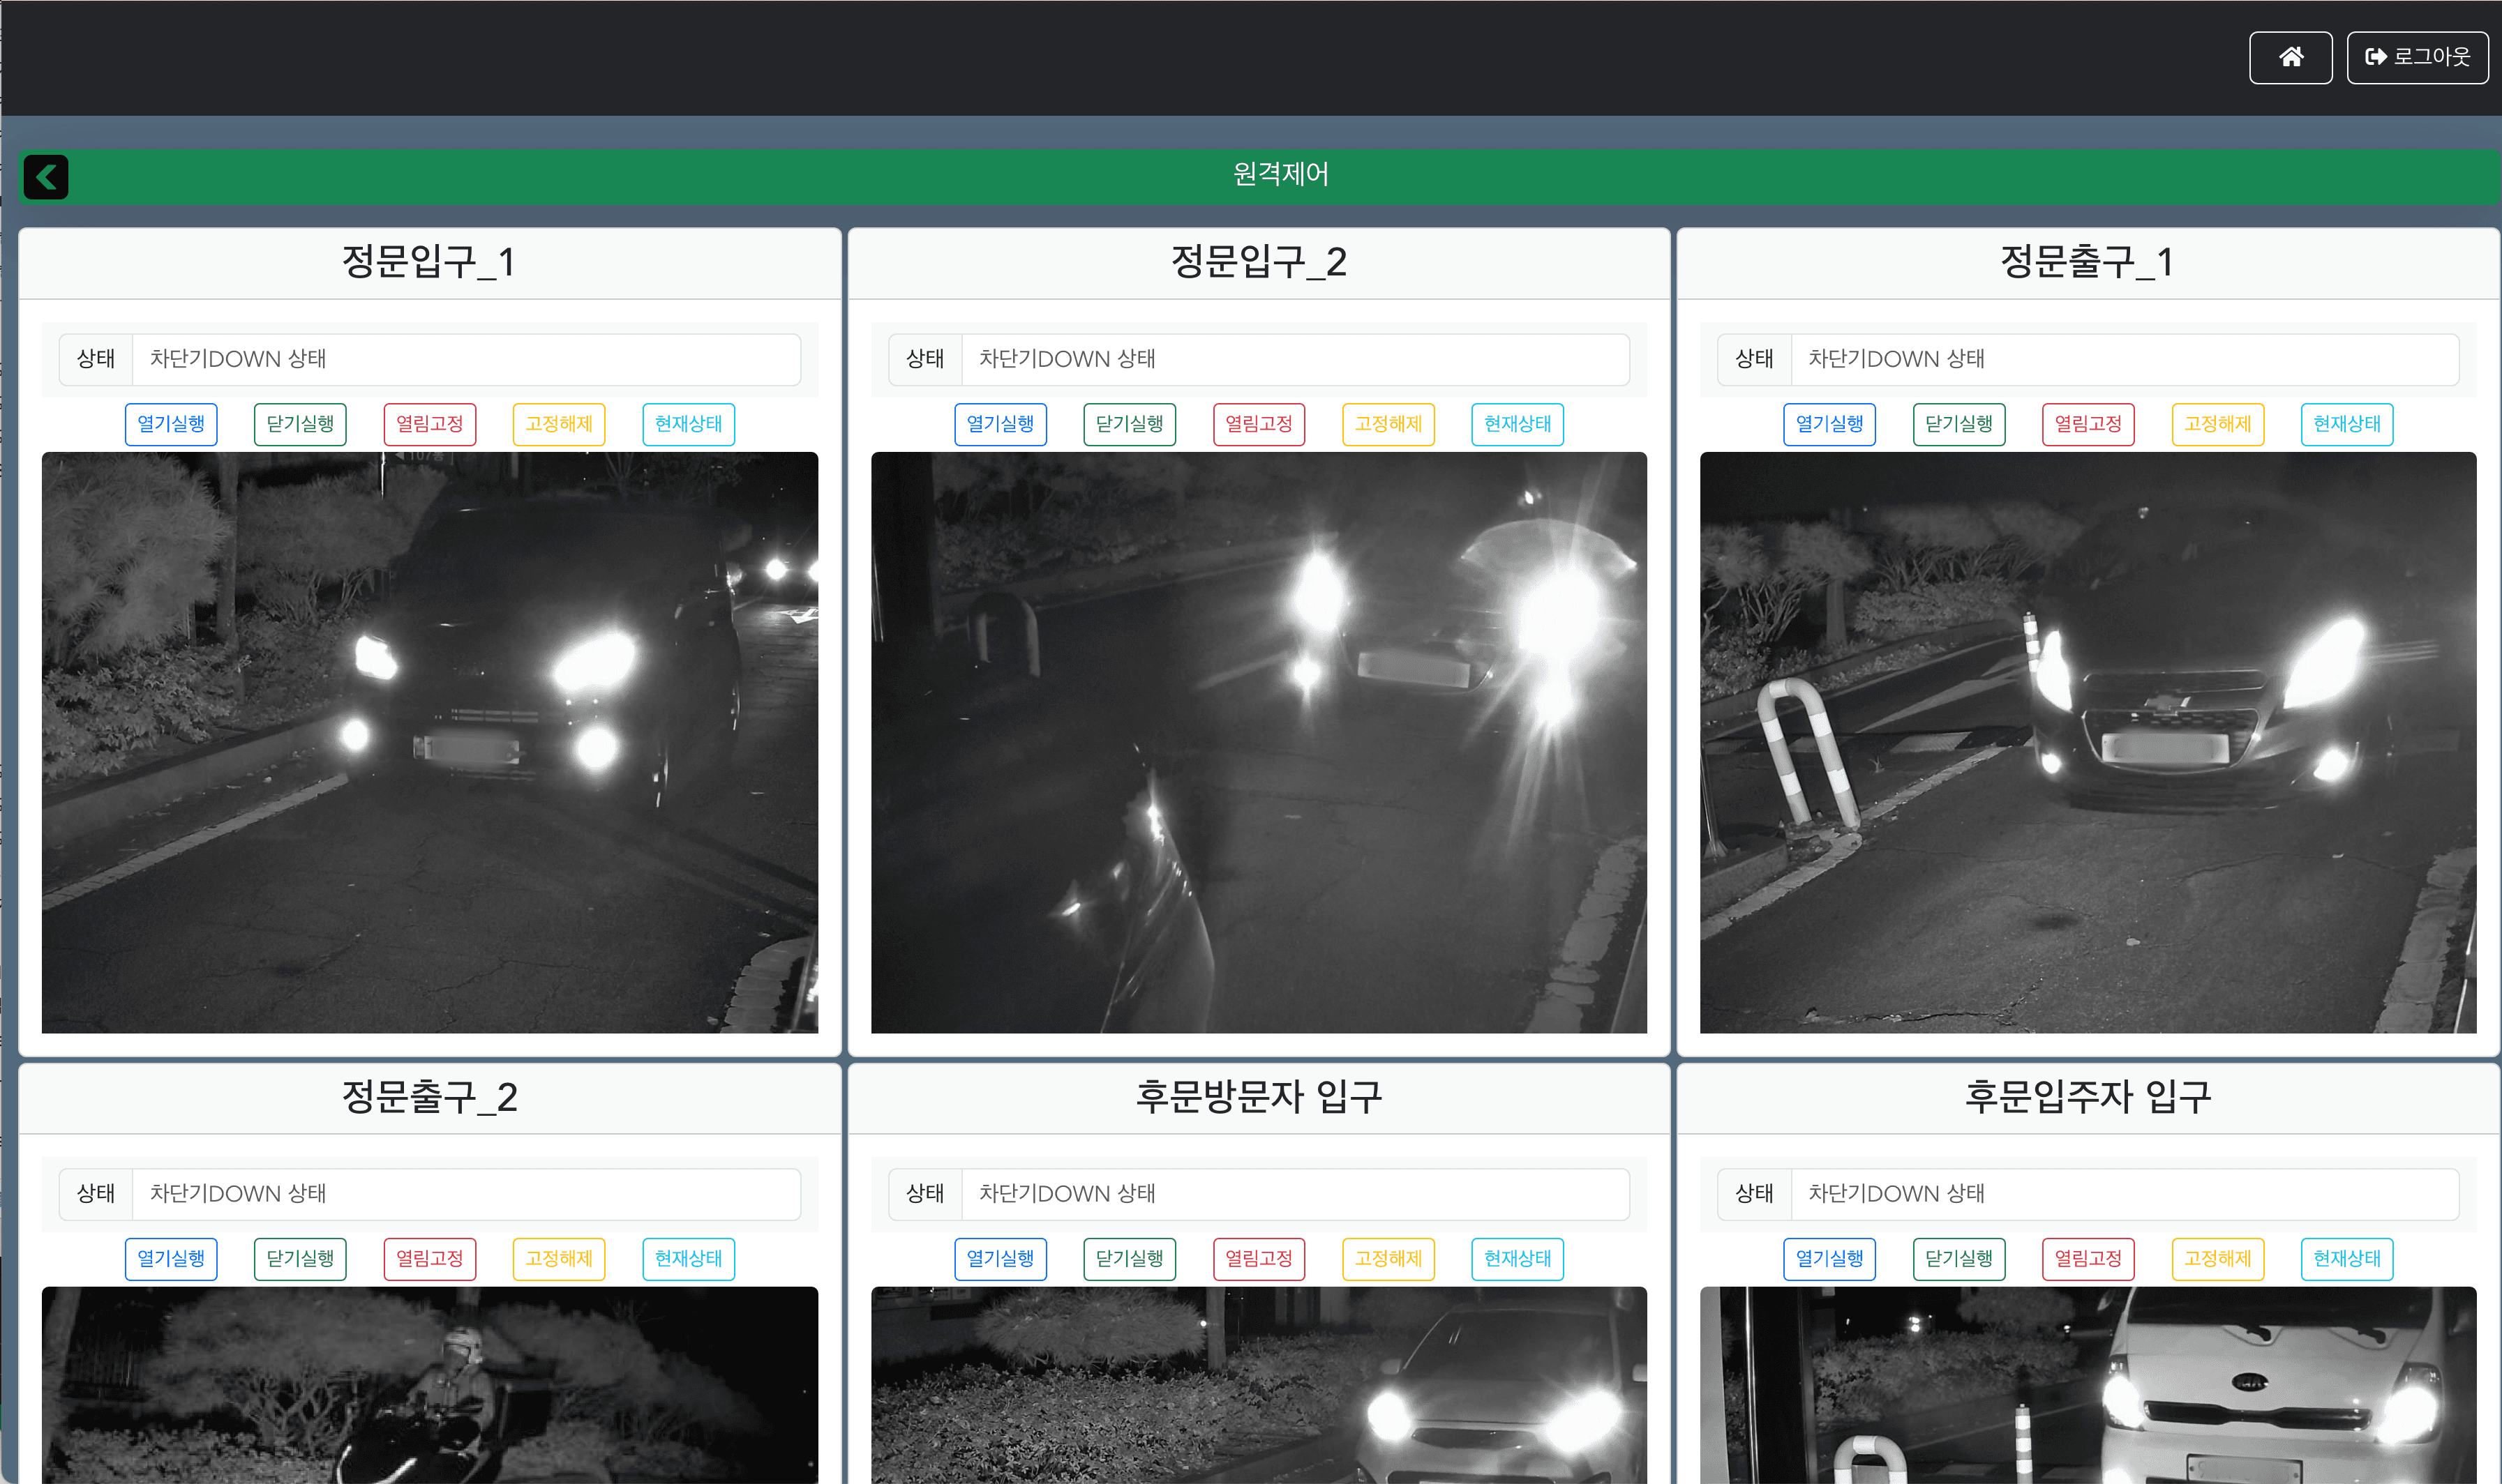The height and width of the screenshot is (1484, 2502).
Task: Click the 로그아웃 logout button
Action: click(x=2416, y=57)
